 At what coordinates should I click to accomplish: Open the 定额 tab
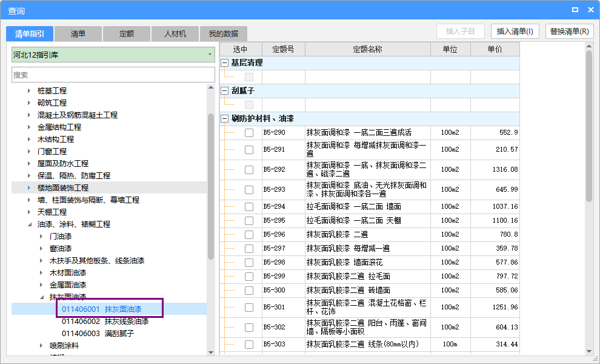click(127, 34)
